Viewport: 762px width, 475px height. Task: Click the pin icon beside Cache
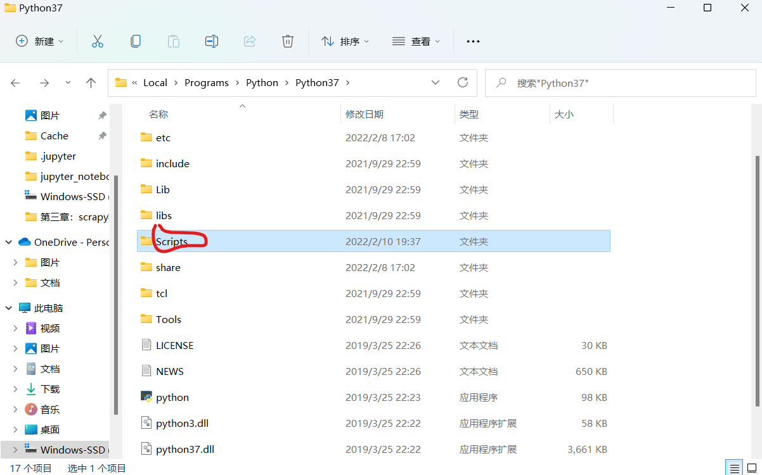(102, 136)
